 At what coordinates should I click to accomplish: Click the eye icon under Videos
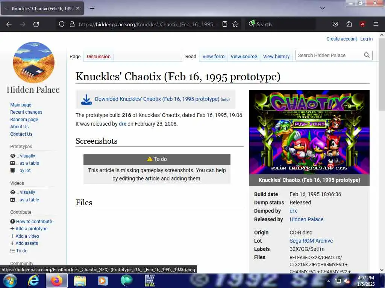(x=13, y=192)
